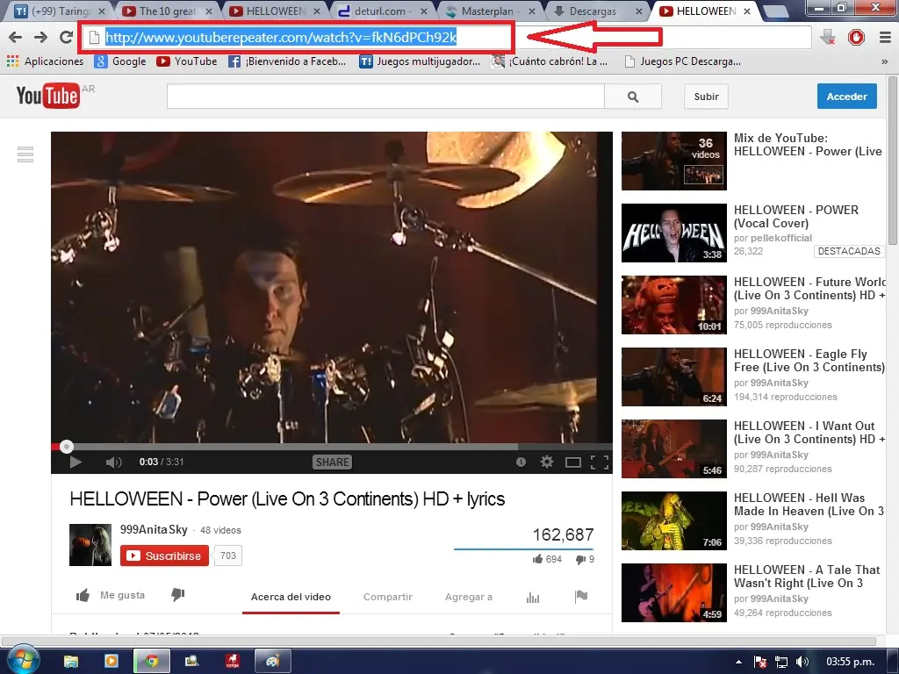Open the Aplicaciones bookmarks shortcut
The height and width of the screenshot is (674, 899).
click(45, 61)
